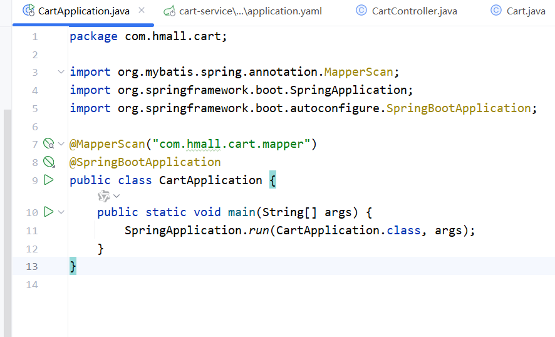Click the AI assistant icon above main method
Viewport: 555px width, 337px height.
[104, 196]
